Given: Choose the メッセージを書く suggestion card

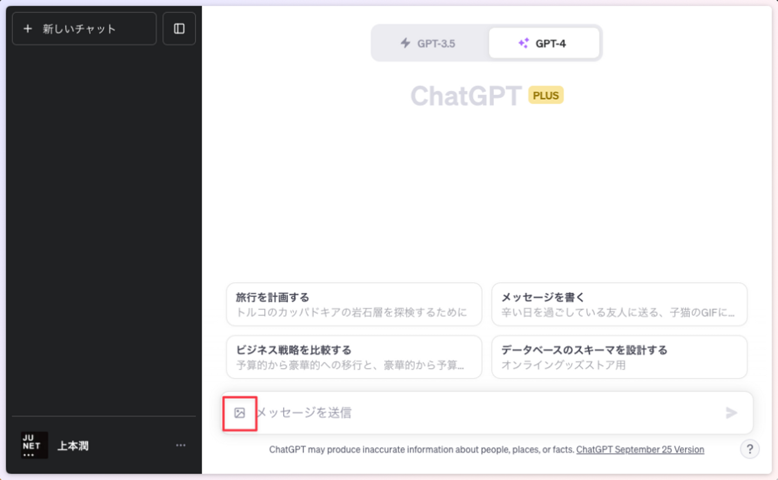Looking at the screenshot, I should tap(619, 305).
